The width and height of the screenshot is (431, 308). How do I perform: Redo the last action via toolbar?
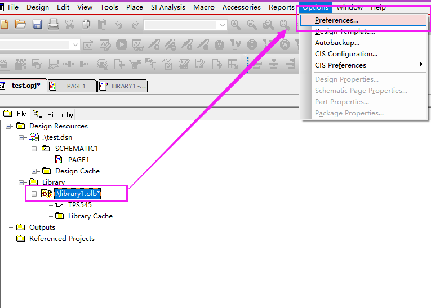pyautogui.click(x=135, y=25)
